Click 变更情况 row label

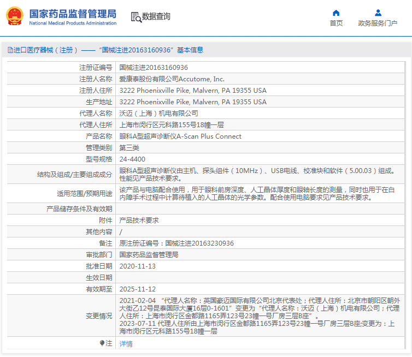click(99, 316)
